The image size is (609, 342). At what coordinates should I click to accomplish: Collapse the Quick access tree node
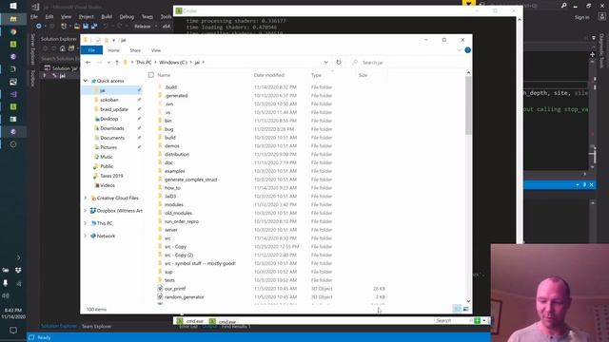[86, 81]
